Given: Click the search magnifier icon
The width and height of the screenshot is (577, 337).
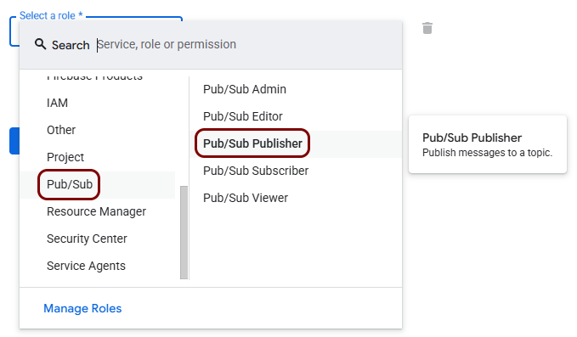Looking at the screenshot, I should pyautogui.click(x=41, y=44).
